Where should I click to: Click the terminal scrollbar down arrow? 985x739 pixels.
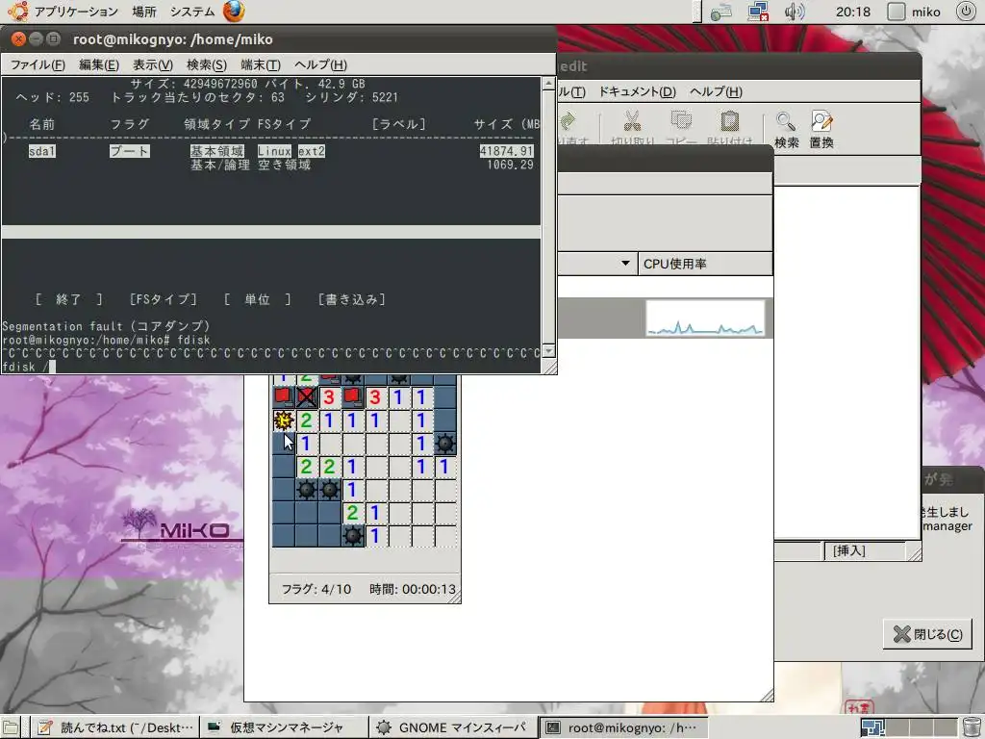(548, 350)
